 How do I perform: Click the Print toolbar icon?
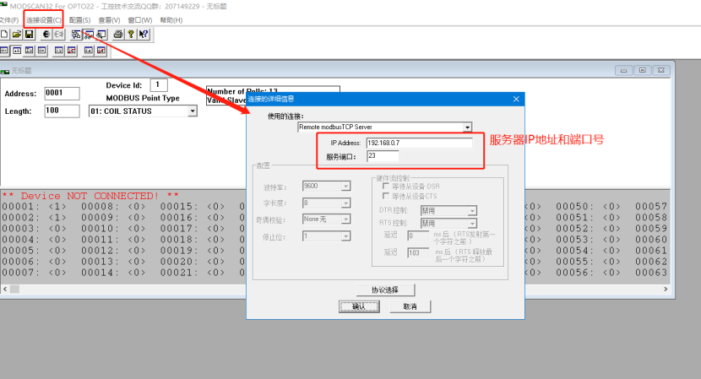coord(118,35)
